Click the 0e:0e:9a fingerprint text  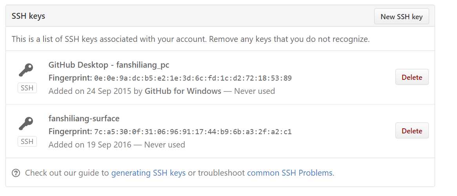[193, 78]
